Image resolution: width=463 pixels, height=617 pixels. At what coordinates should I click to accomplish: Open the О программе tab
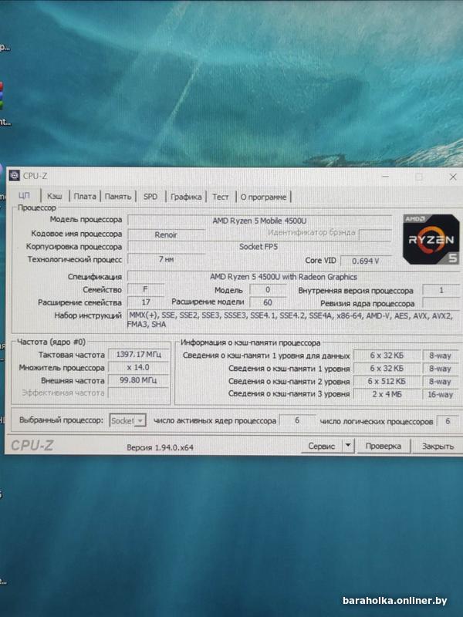coord(263,197)
